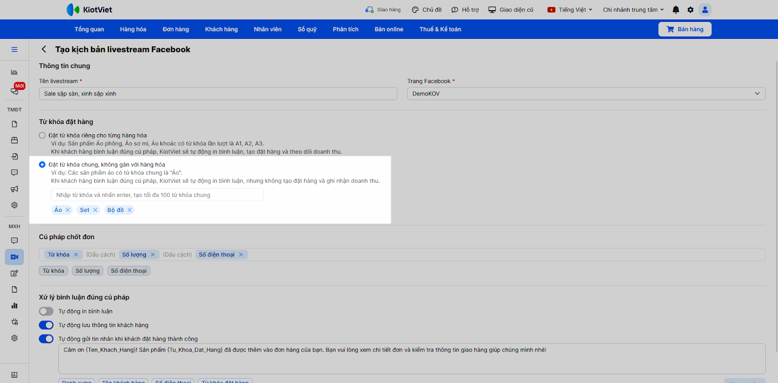Viewport: 778px width, 383px height.
Task: Open the Nhân viên menu
Action: click(x=267, y=29)
